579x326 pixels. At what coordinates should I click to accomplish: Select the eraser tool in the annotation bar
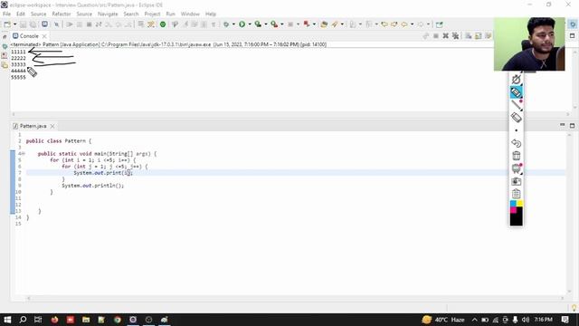click(516, 118)
